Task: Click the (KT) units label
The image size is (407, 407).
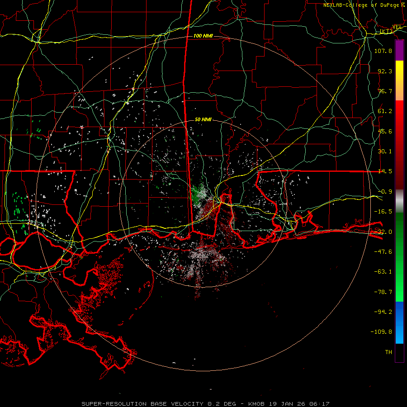Action: [386, 32]
